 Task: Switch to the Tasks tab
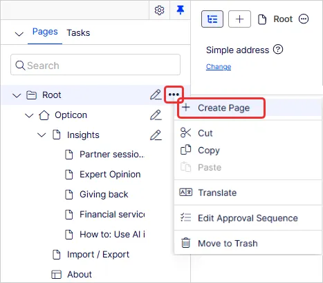pyautogui.click(x=78, y=32)
